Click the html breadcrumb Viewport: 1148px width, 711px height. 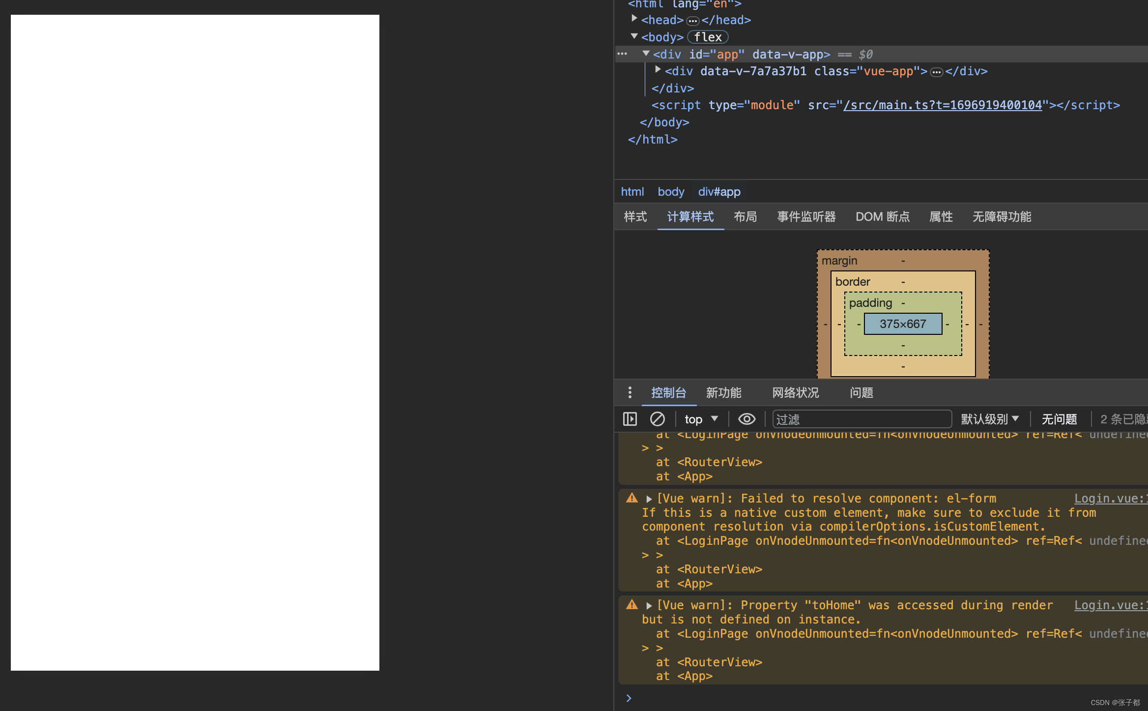click(x=632, y=192)
